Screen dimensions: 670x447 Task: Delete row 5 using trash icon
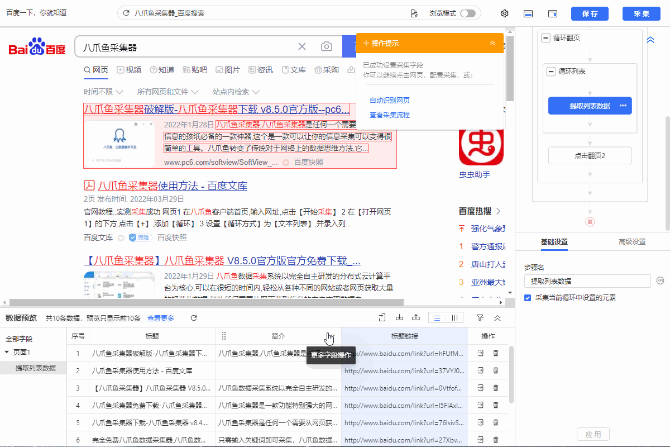(496, 422)
